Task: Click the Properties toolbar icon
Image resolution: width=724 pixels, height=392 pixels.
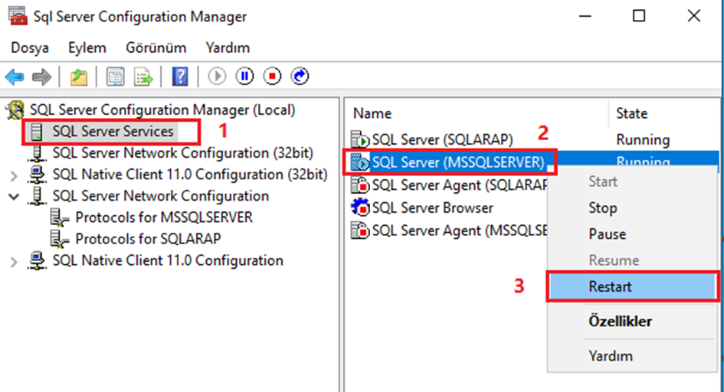Action: (x=115, y=77)
